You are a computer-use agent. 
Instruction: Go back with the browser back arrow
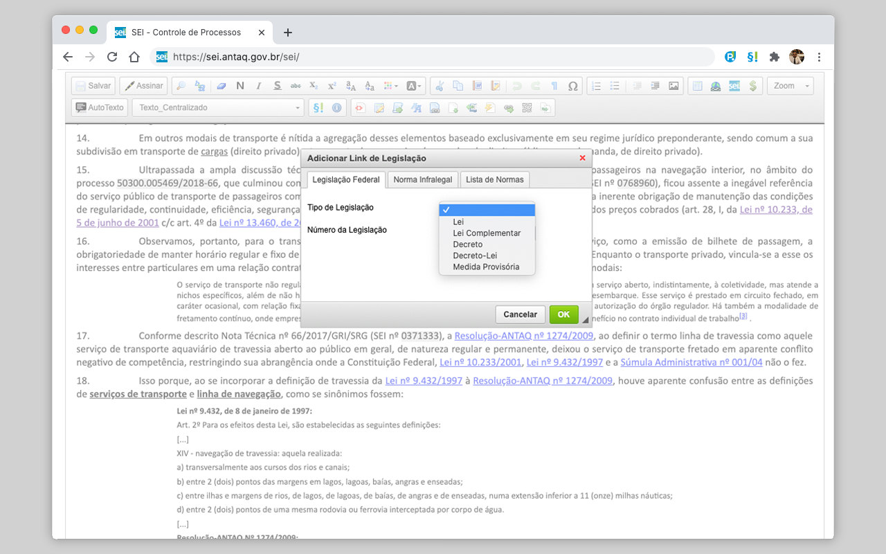pos(67,57)
